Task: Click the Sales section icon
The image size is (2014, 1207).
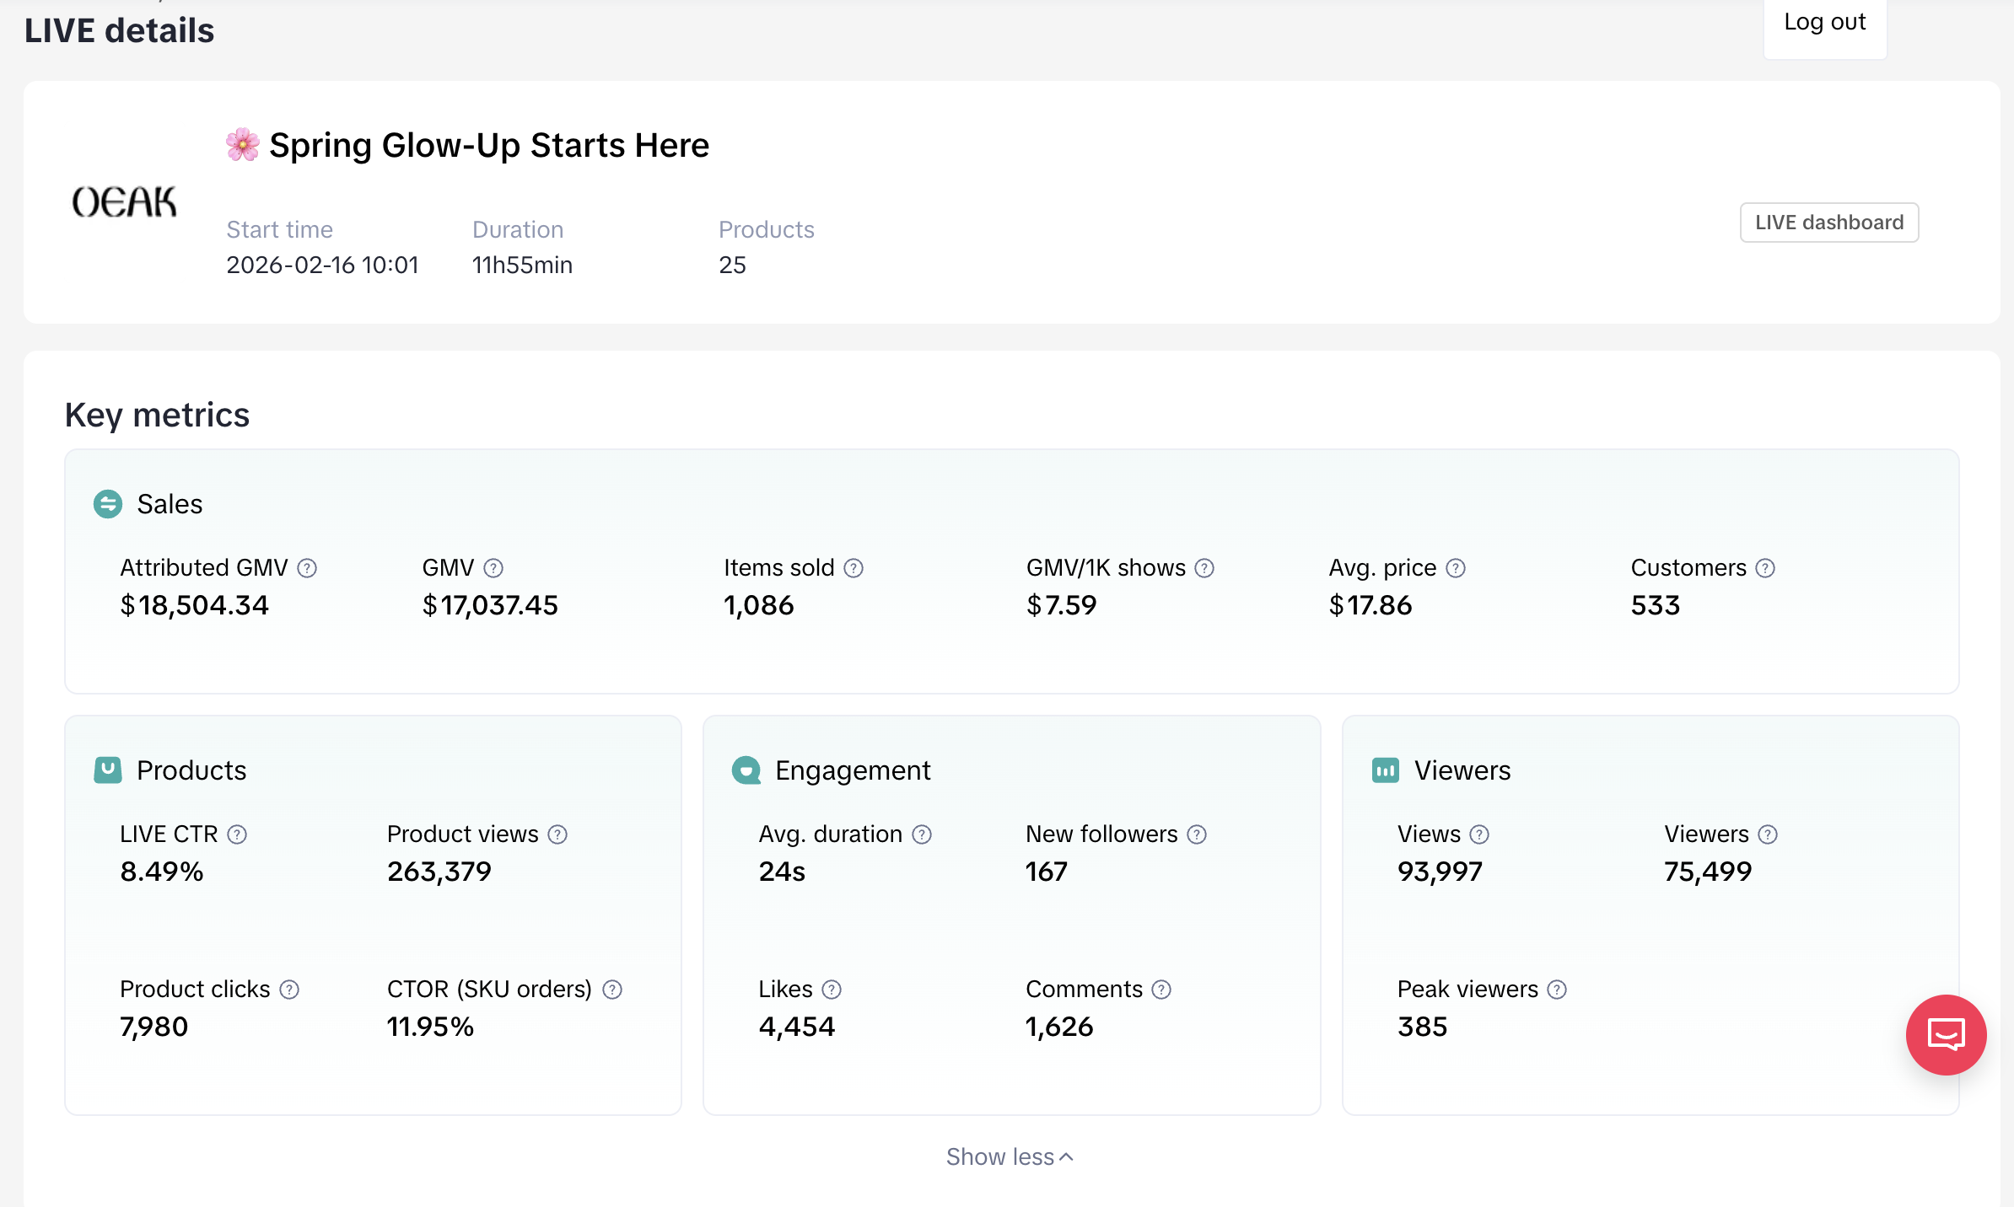Action: pos(108,504)
